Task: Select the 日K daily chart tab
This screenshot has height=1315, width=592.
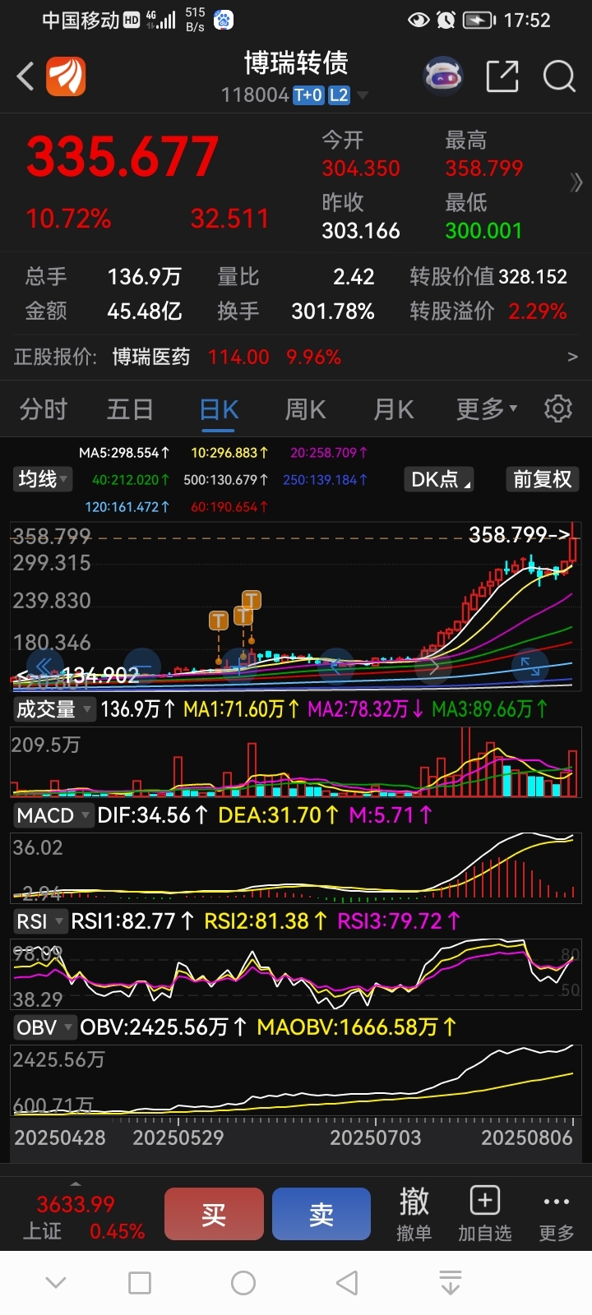Action: 219,409
